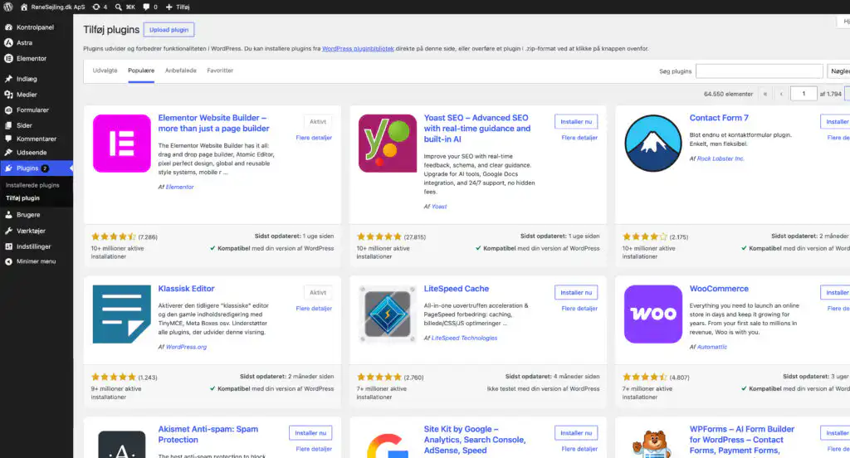850x458 pixels.
Task: Open author link WordPress.org
Action: point(186,347)
